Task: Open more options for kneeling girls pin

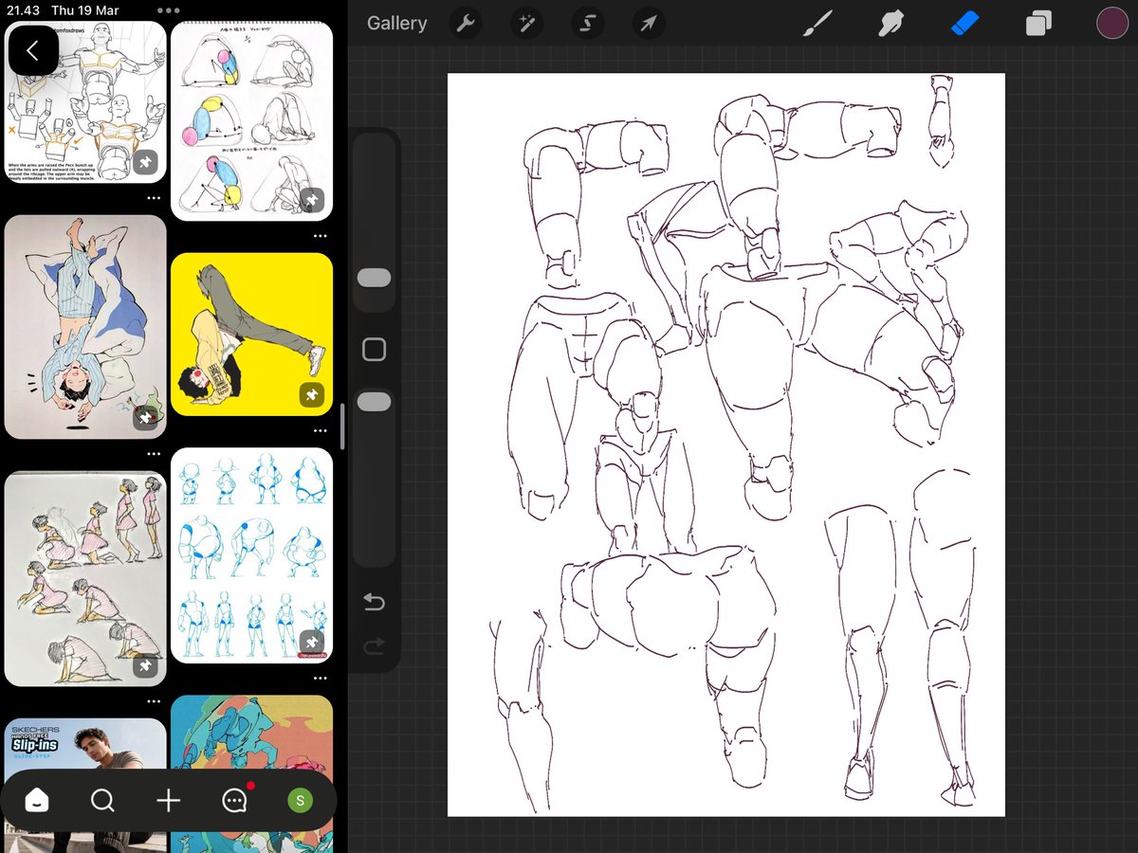Action: [154, 702]
